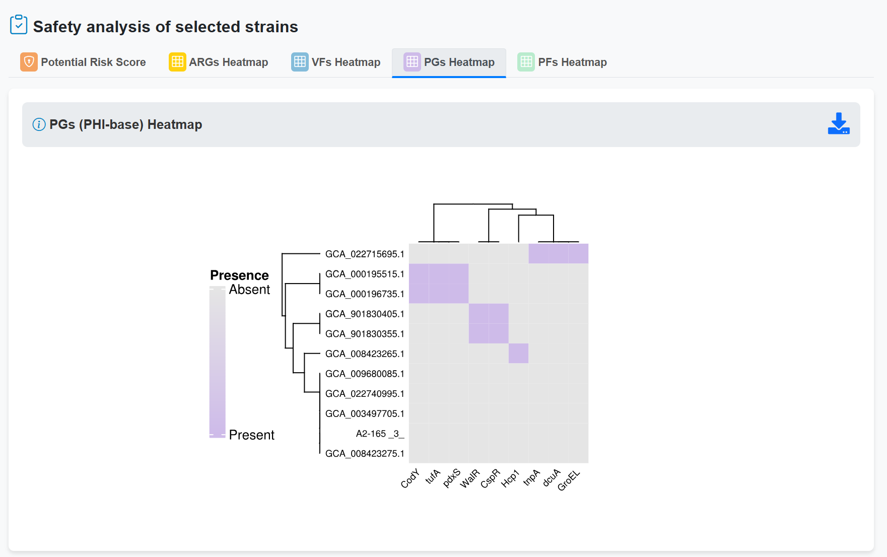887x557 pixels.
Task: Switch to the ARGs Heatmap tab
Action: 228,62
